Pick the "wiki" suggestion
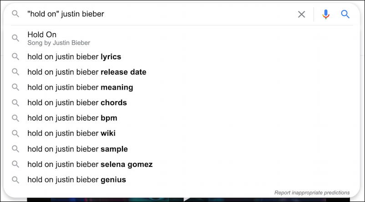This screenshot has height=202, width=365. tap(182, 133)
